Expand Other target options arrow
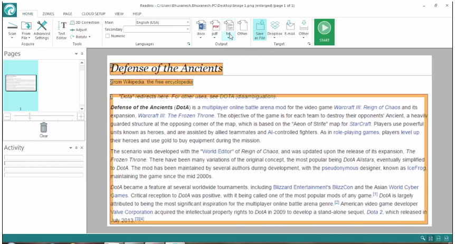 (304, 38)
